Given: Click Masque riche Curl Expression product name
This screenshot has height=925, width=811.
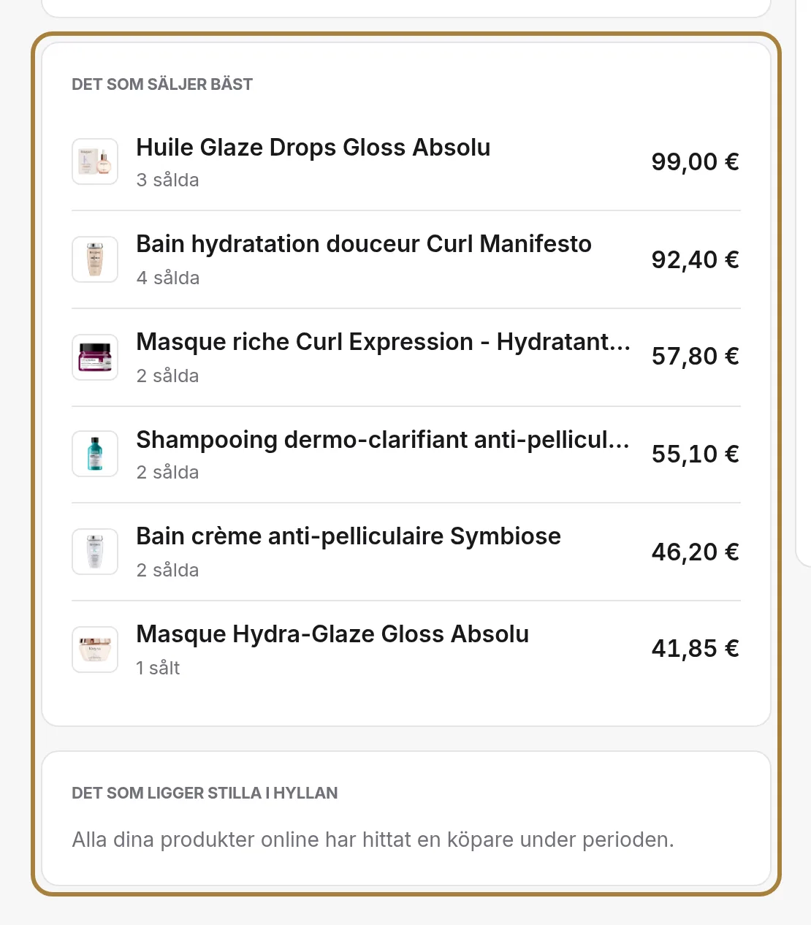Looking at the screenshot, I should (384, 342).
